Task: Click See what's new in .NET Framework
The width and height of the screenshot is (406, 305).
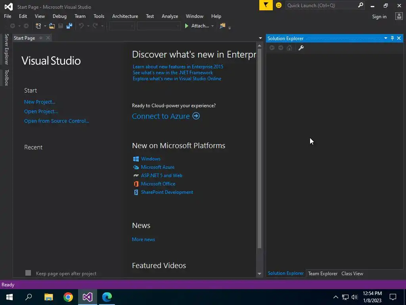Action: [173, 73]
